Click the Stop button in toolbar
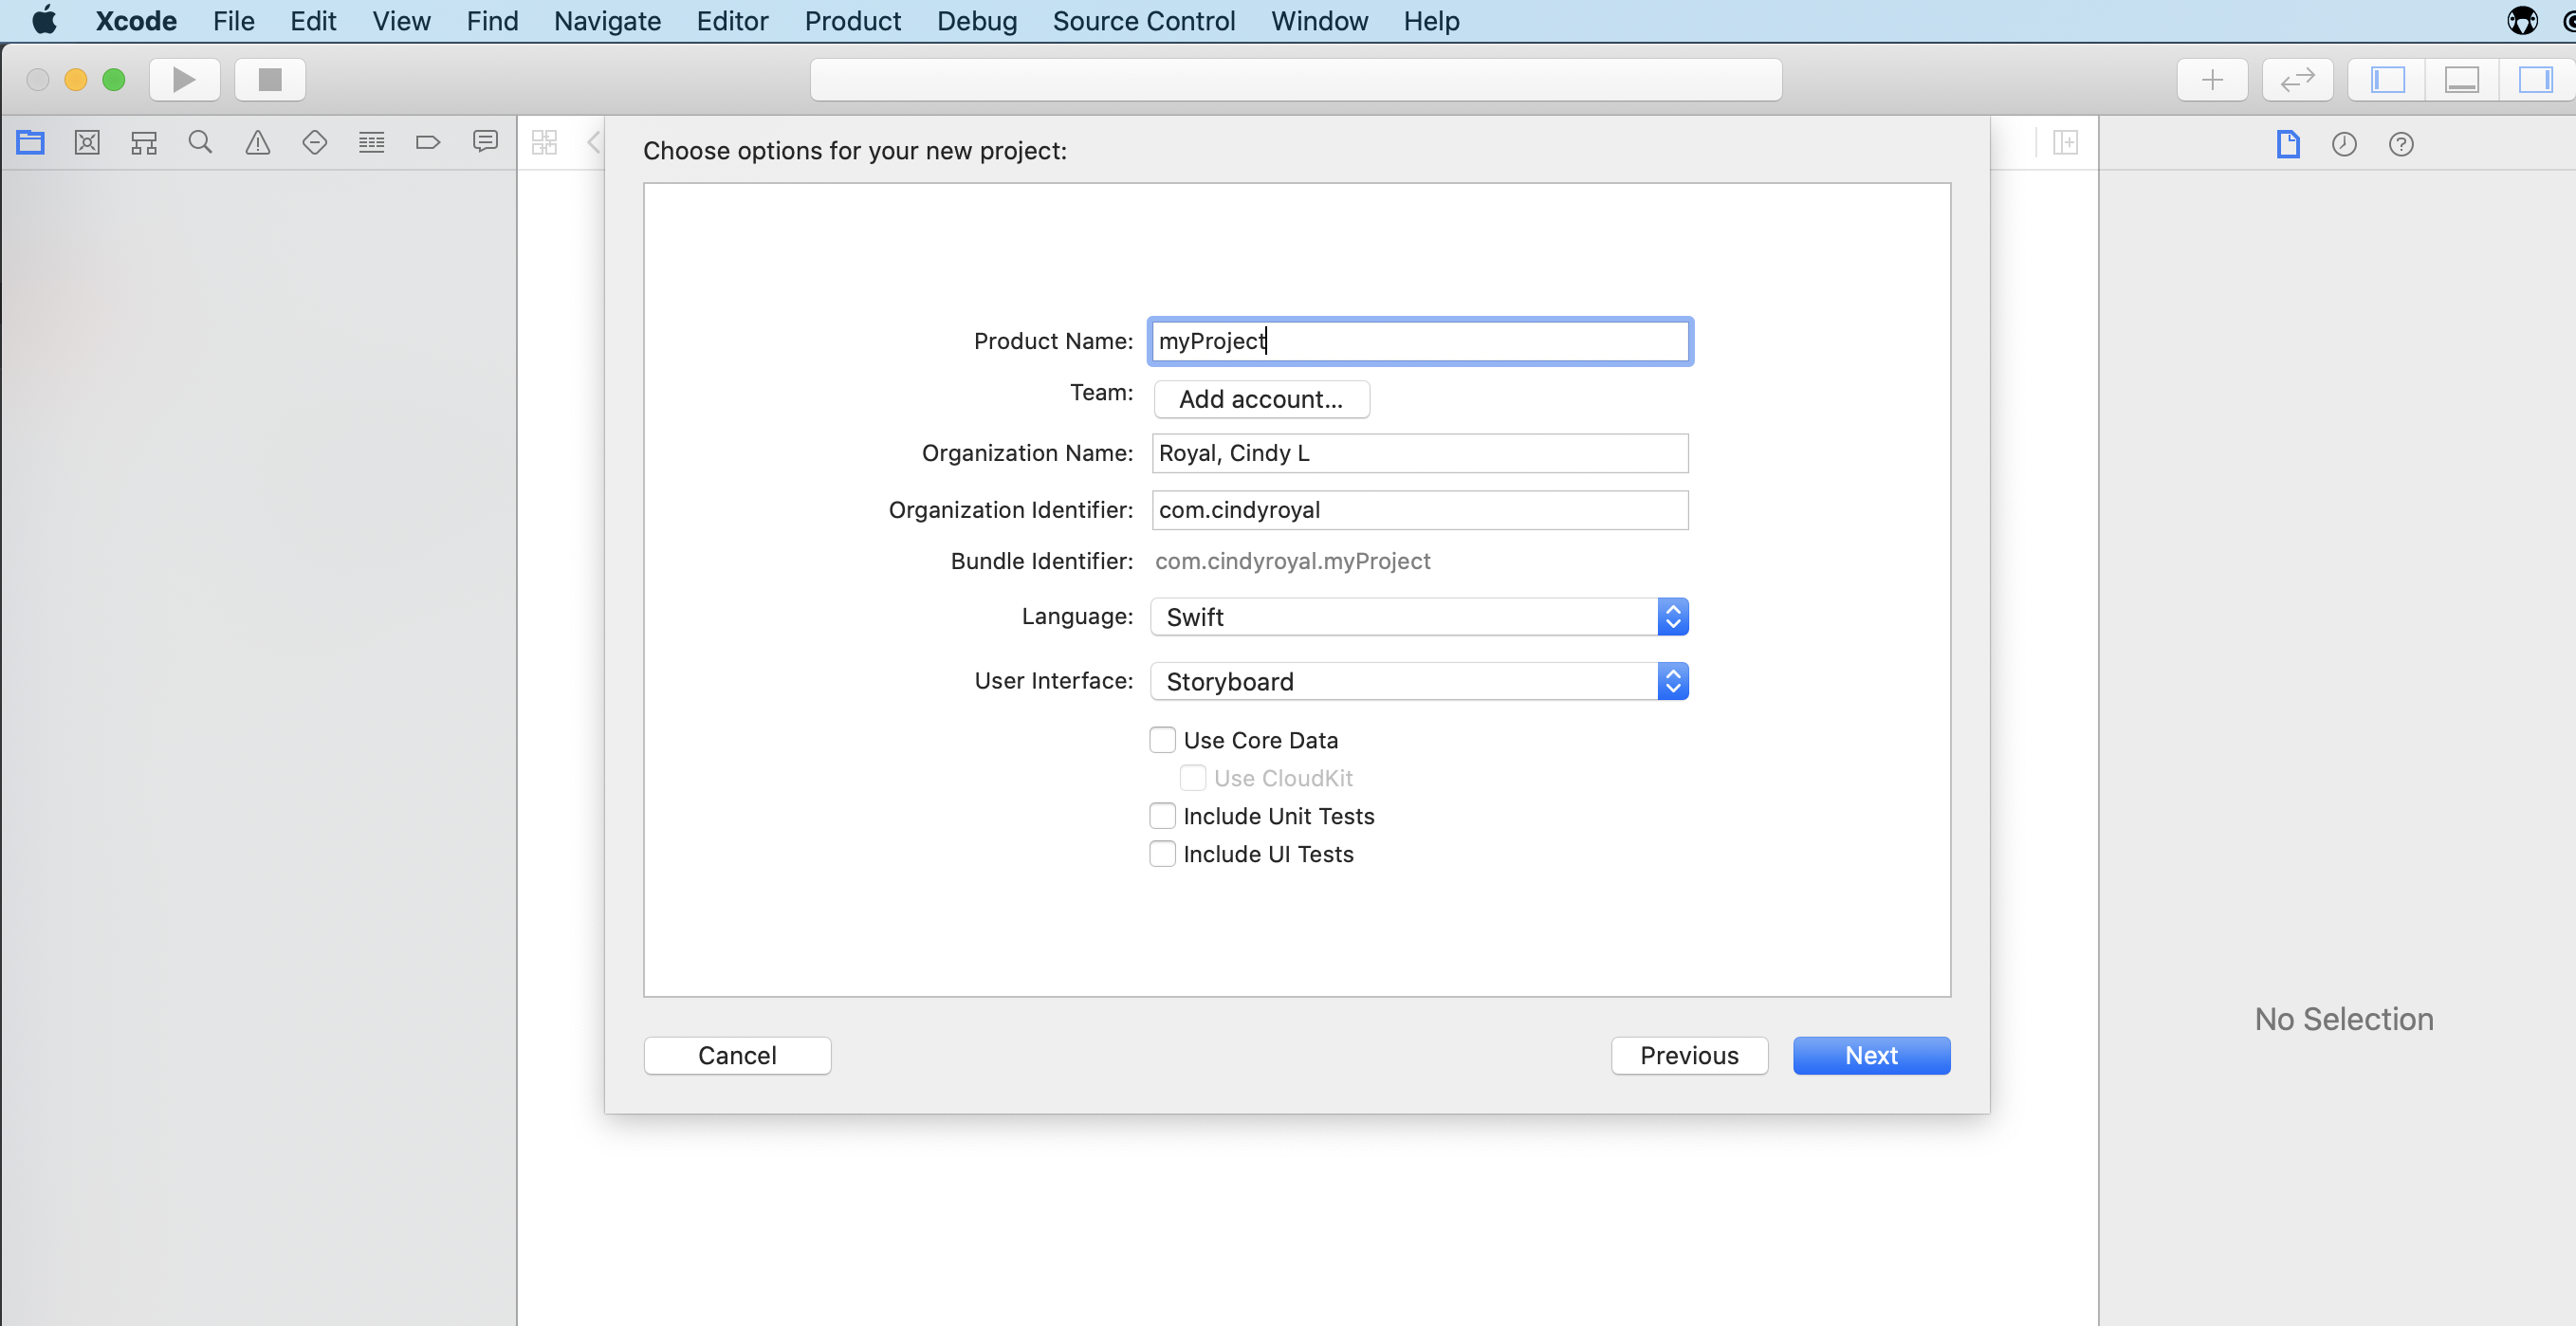Viewport: 2576px width, 1326px height. (x=270, y=79)
